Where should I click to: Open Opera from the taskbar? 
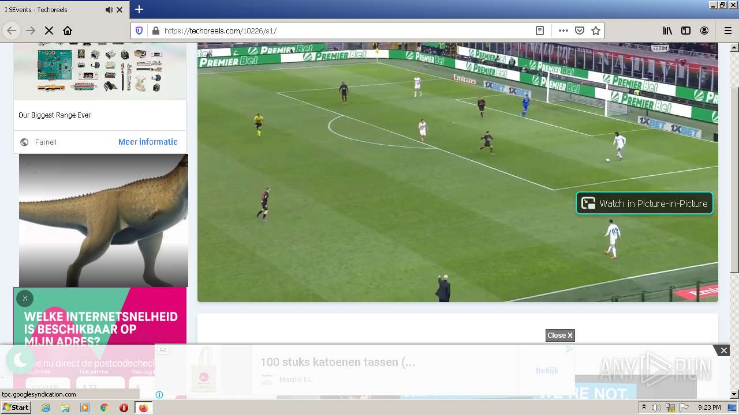click(x=124, y=408)
